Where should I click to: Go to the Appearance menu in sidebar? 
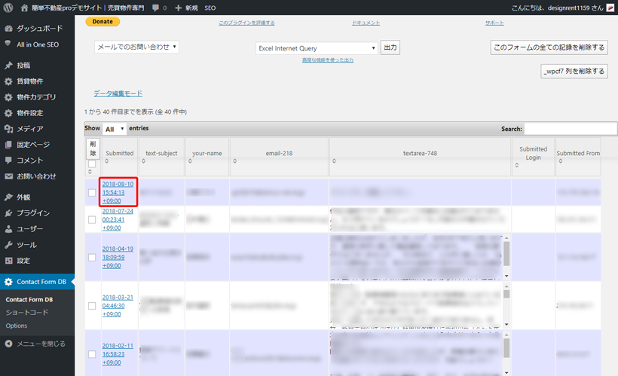point(23,197)
